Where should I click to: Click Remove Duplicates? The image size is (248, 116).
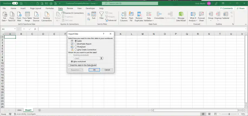[x=139, y=16]
